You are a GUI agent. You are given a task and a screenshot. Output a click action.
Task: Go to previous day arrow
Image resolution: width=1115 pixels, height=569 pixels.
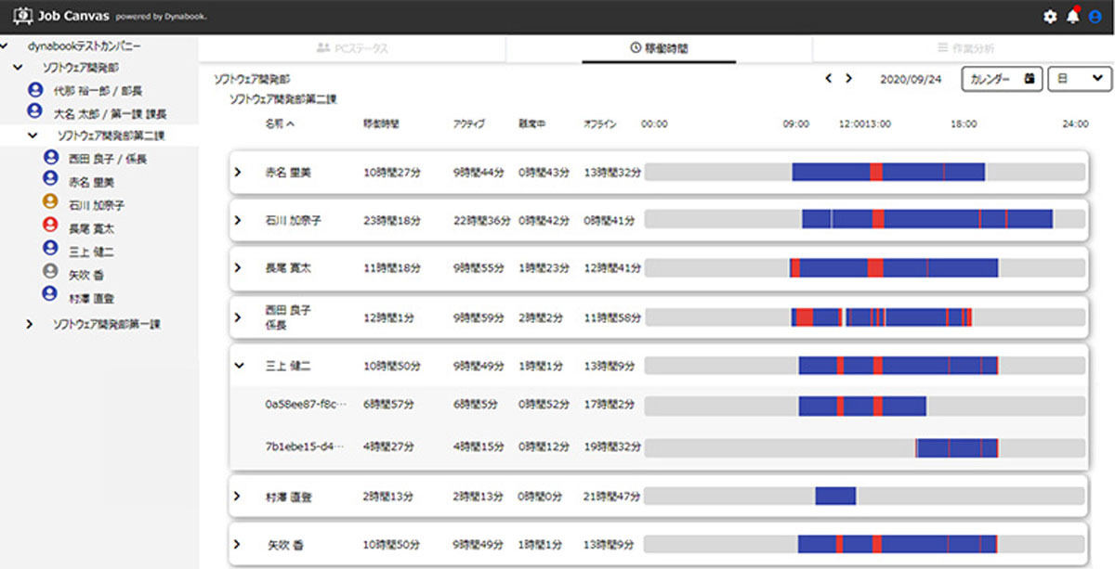click(828, 79)
